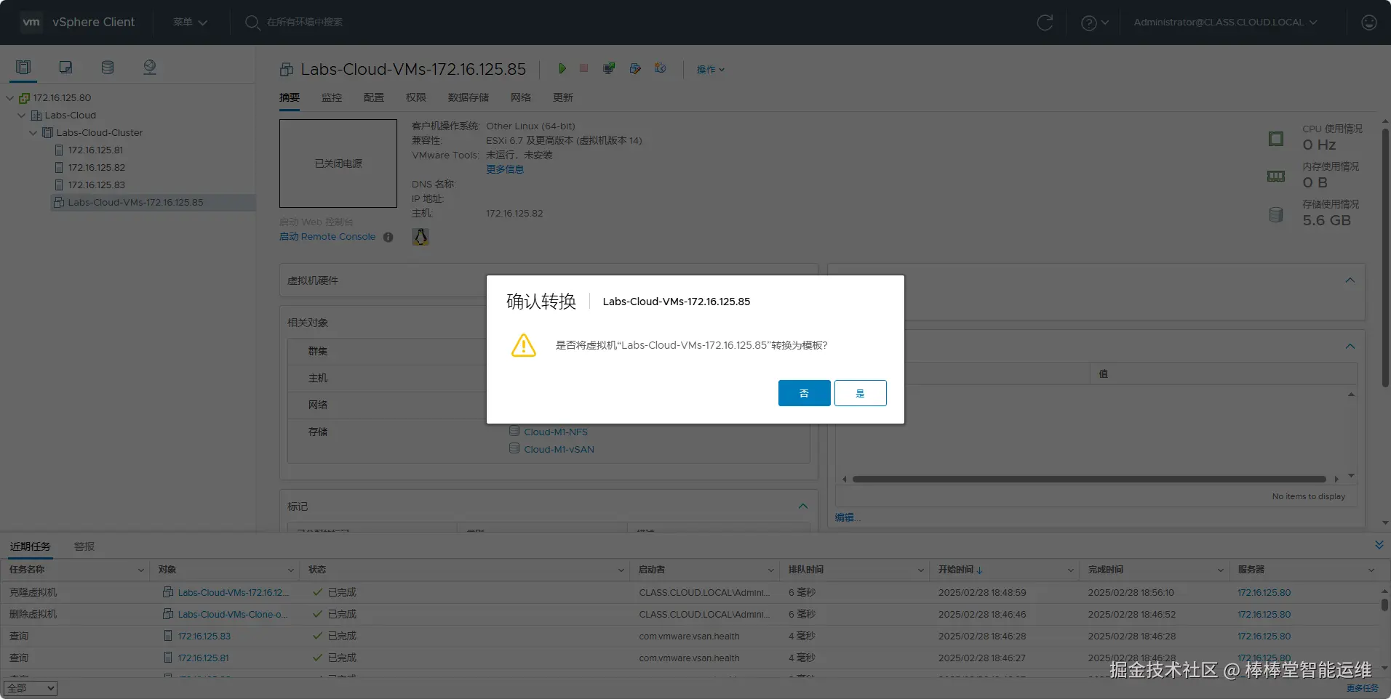
Task: Open the 操作 actions dropdown
Action: tap(710, 70)
